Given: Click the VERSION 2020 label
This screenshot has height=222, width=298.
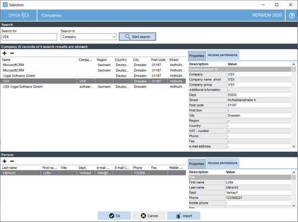Looking at the screenshot, I should point(267,15).
